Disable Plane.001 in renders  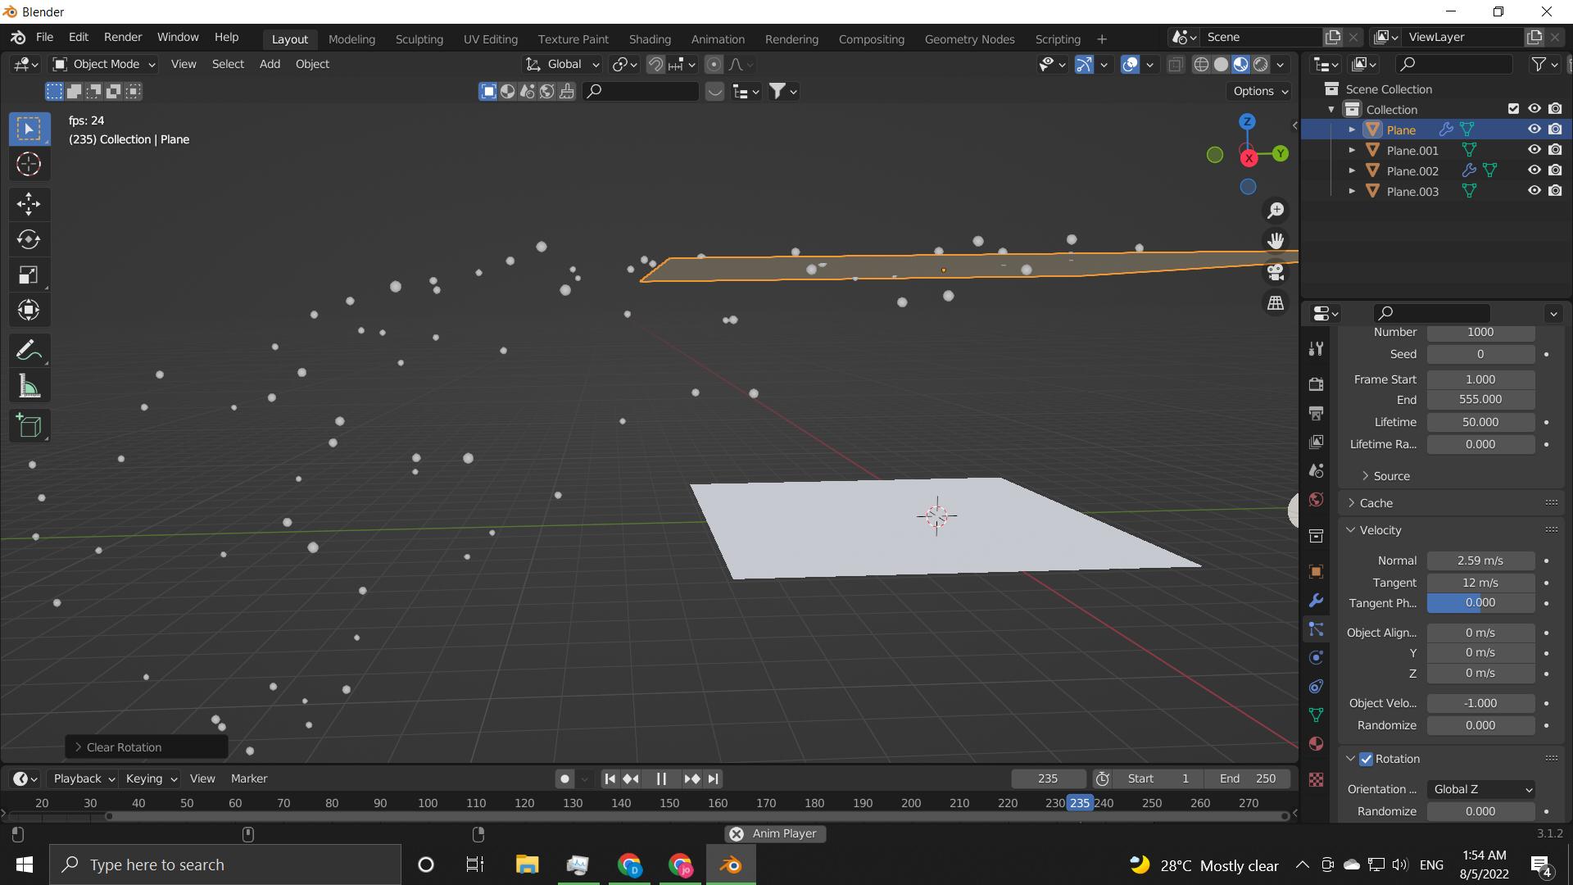(x=1555, y=150)
